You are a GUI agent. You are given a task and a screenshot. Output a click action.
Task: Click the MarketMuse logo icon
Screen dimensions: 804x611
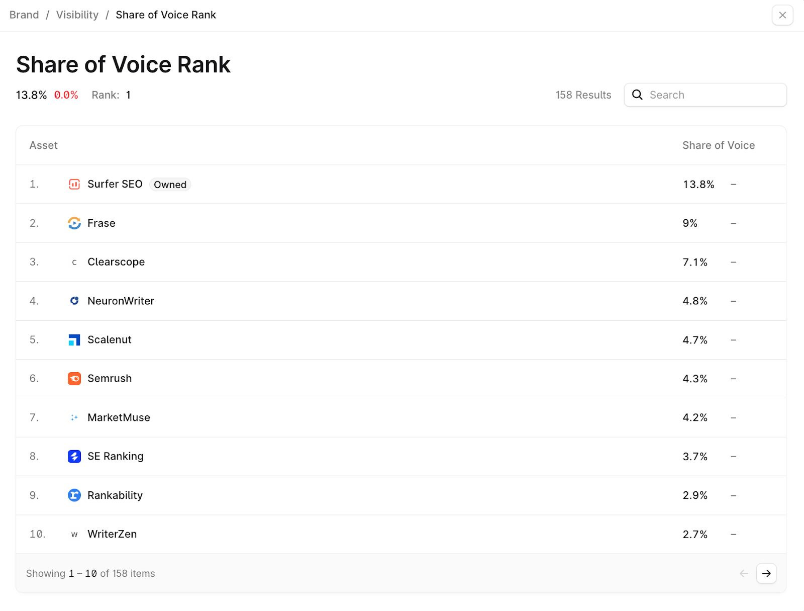(x=74, y=417)
